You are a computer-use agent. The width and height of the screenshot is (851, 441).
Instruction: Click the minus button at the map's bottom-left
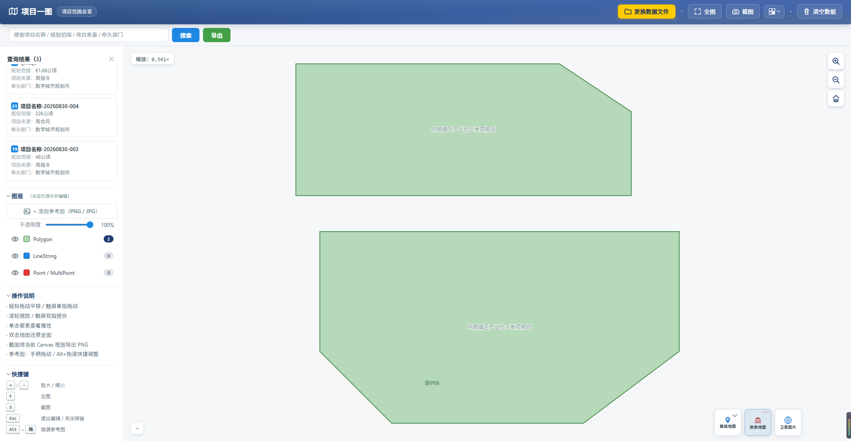point(137,428)
